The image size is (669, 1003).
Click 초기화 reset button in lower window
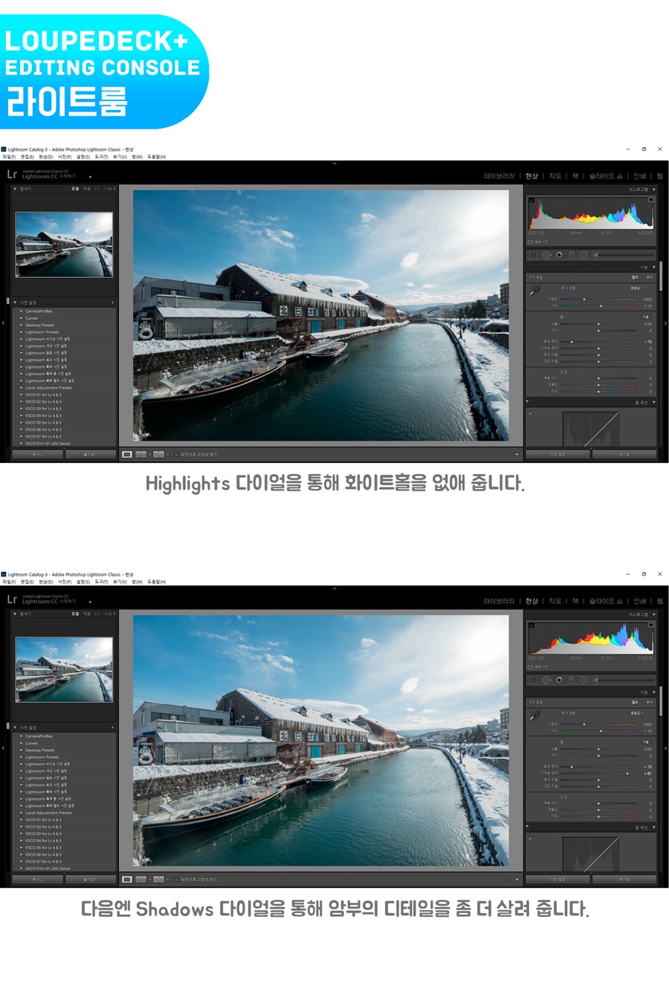624,879
